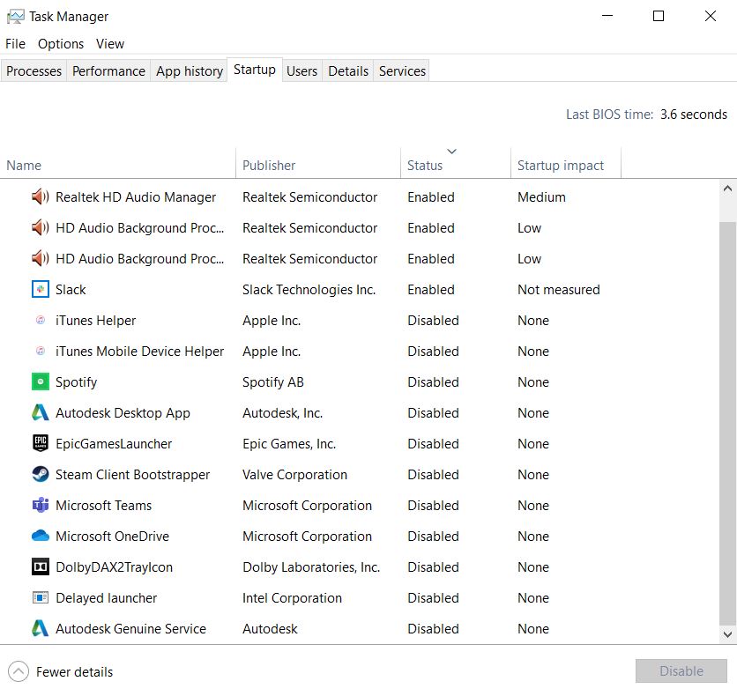Click the Realtek HD Audio Manager speaker icon
737x696 pixels.
pyautogui.click(x=40, y=196)
